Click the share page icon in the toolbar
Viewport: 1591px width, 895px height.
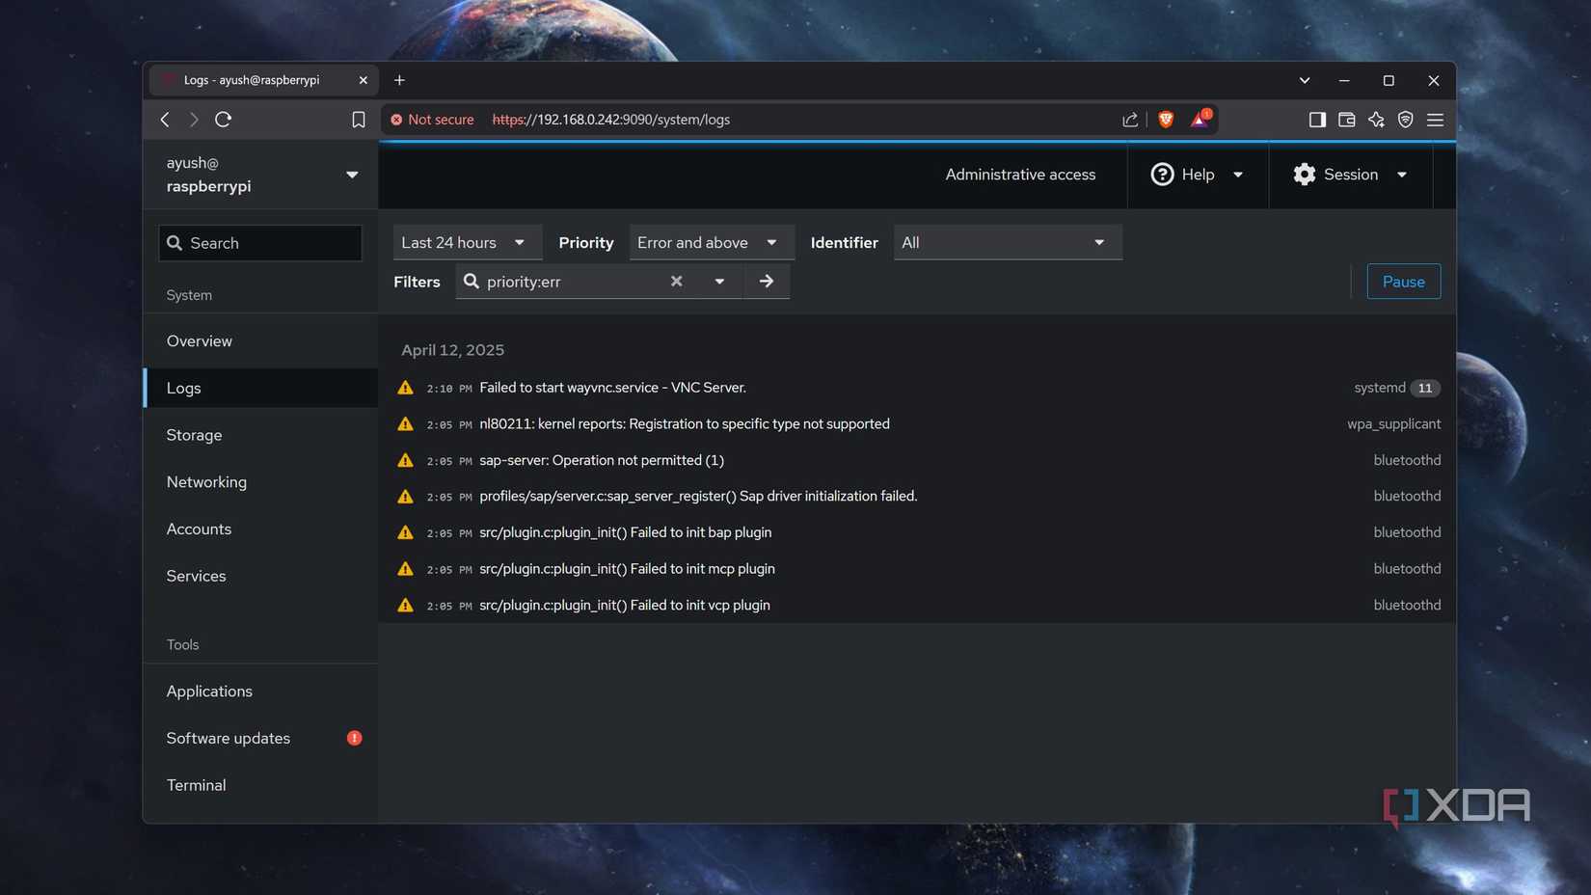(1129, 119)
